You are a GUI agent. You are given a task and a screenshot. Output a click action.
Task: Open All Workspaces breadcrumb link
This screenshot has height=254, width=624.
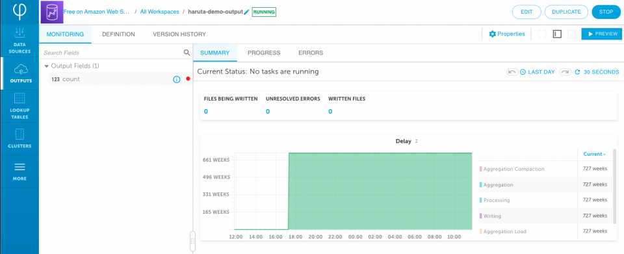tap(160, 12)
